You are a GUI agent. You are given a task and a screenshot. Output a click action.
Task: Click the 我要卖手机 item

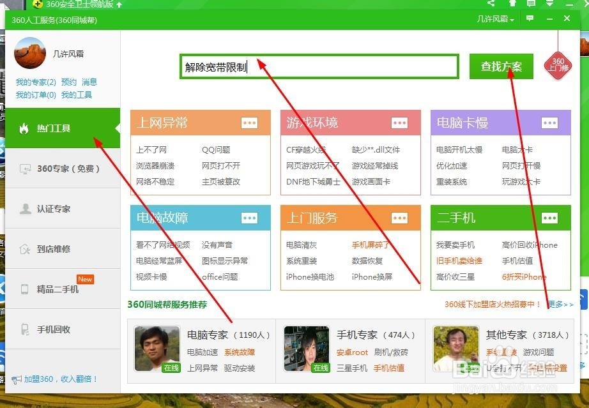(x=455, y=245)
